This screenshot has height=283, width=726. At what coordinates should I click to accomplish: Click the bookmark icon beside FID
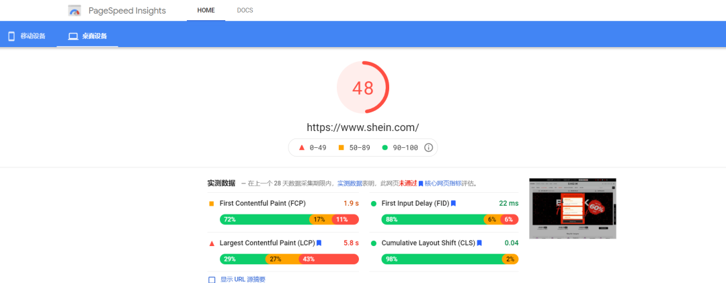454,203
